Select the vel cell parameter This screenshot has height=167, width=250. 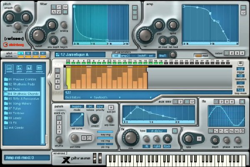(x=116, y=56)
